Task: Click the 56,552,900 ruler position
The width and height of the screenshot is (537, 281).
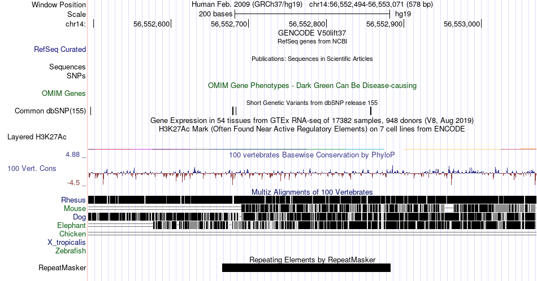Action: click(384, 24)
